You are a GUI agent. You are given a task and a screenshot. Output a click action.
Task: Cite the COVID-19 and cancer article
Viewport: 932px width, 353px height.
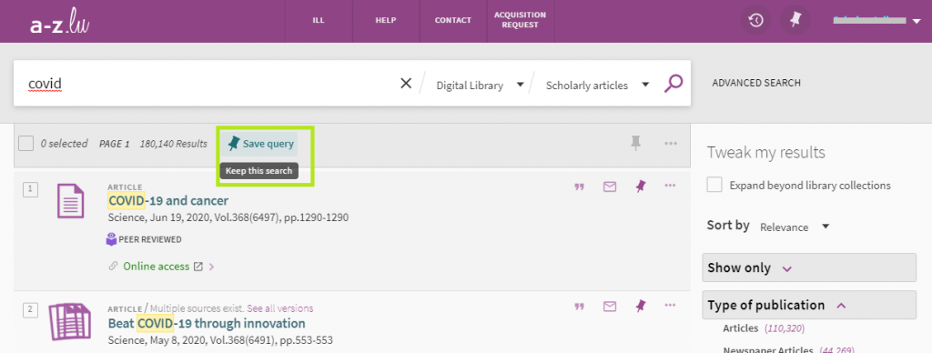pos(579,187)
